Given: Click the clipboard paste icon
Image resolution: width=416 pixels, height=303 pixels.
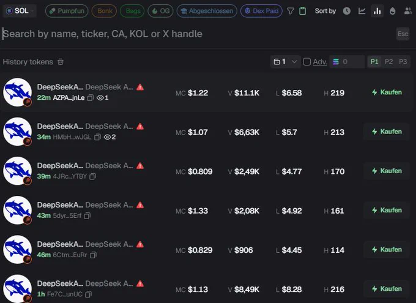Looking at the screenshot, I should (x=302, y=11).
